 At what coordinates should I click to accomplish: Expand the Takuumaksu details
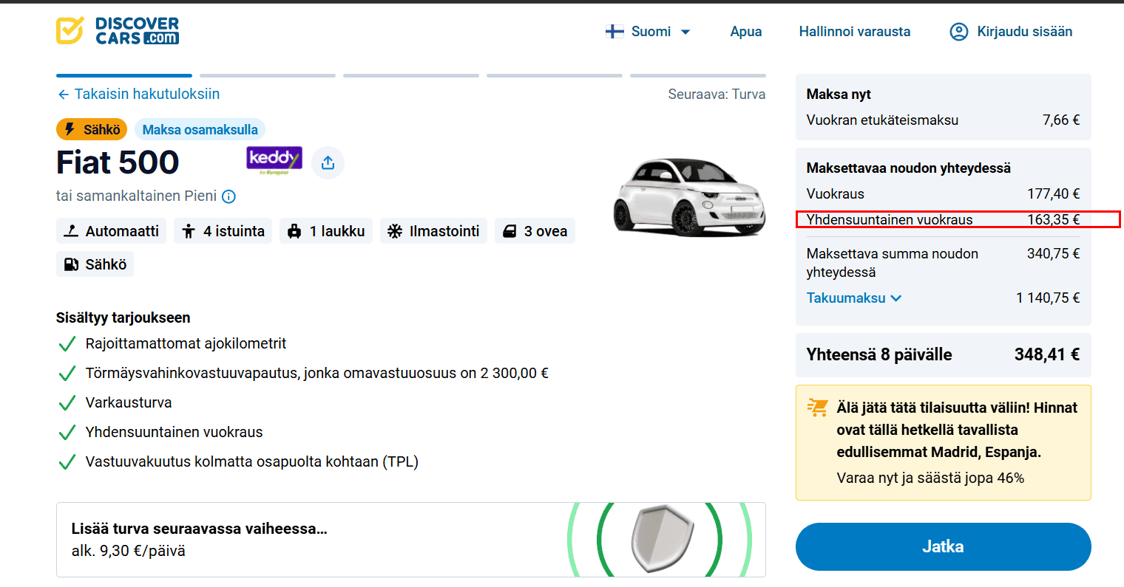[854, 298]
